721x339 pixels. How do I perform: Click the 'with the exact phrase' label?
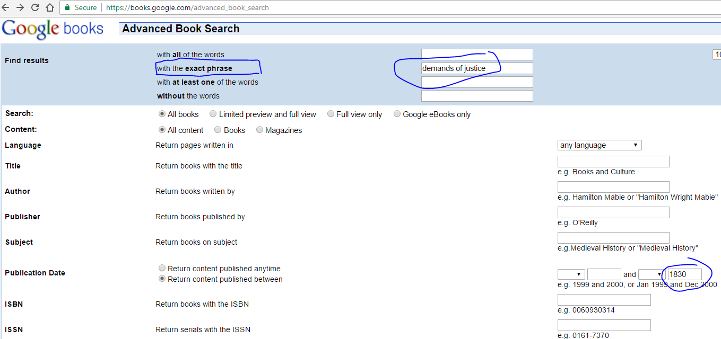pyautogui.click(x=195, y=68)
